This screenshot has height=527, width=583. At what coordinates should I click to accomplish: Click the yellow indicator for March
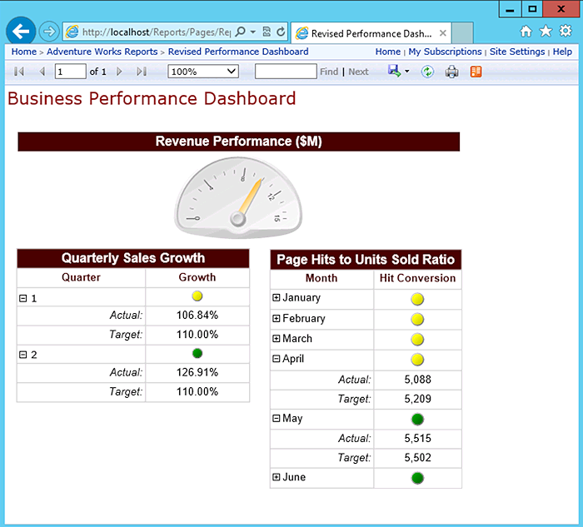417,340
